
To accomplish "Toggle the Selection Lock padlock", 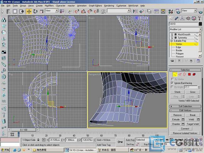I will click(x=38, y=140).
